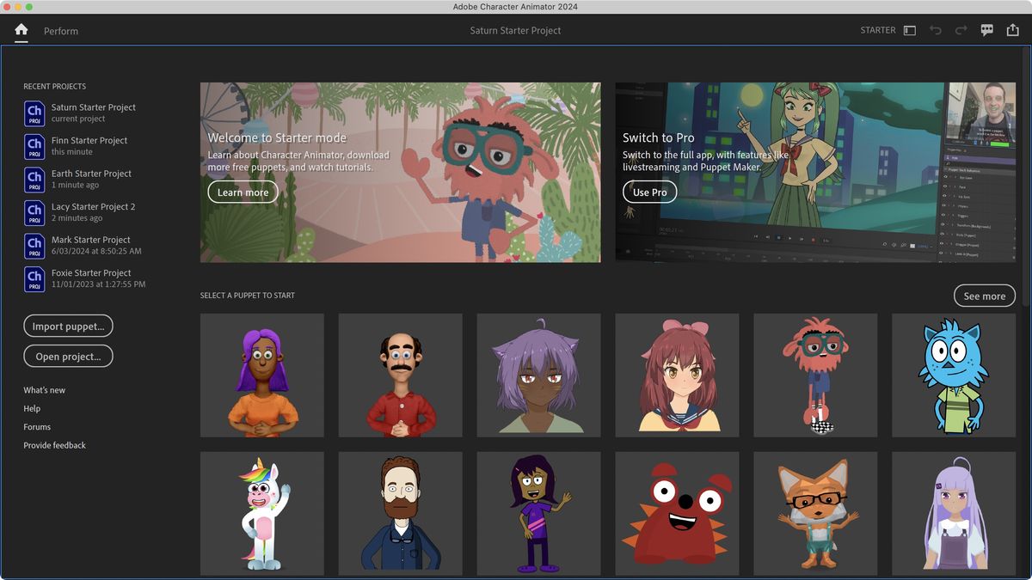Screen dimensions: 1032x580
Task: Switch to the Perform tab
Action: point(60,31)
